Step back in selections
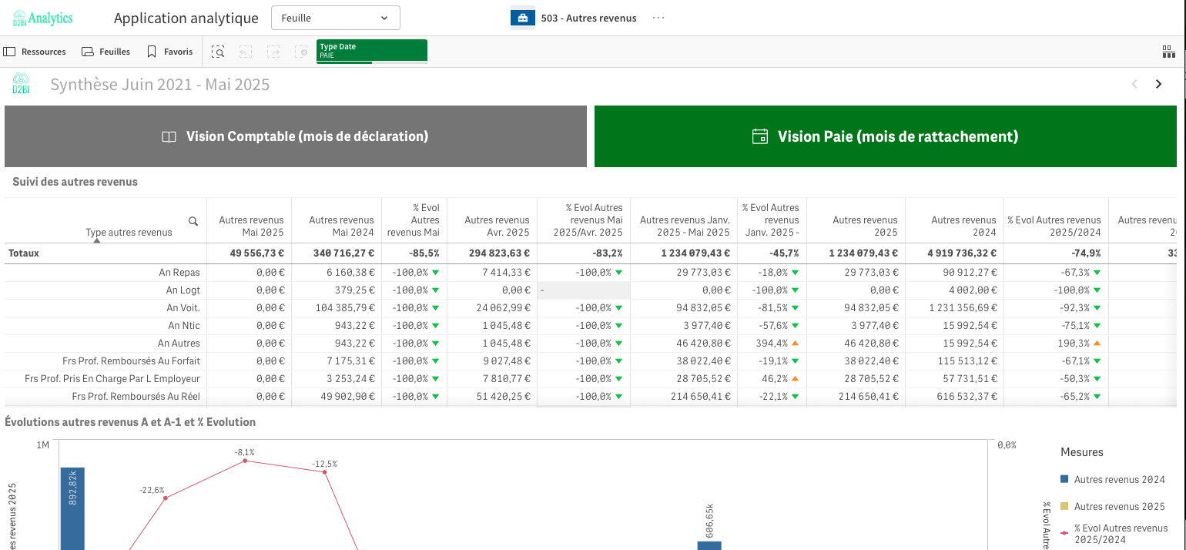Screen dimensions: 1186x550 point(246,52)
